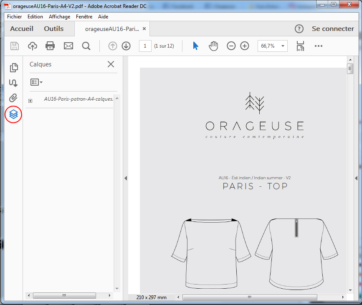Open page thumbnails panel icon
The height and width of the screenshot is (305, 362).
pos(14,67)
